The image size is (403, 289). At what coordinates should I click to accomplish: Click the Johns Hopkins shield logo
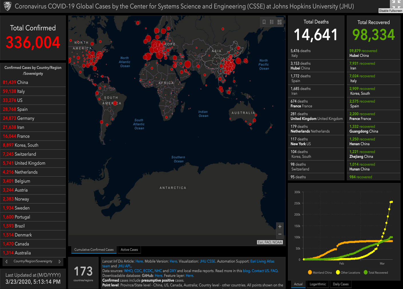point(7,6)
